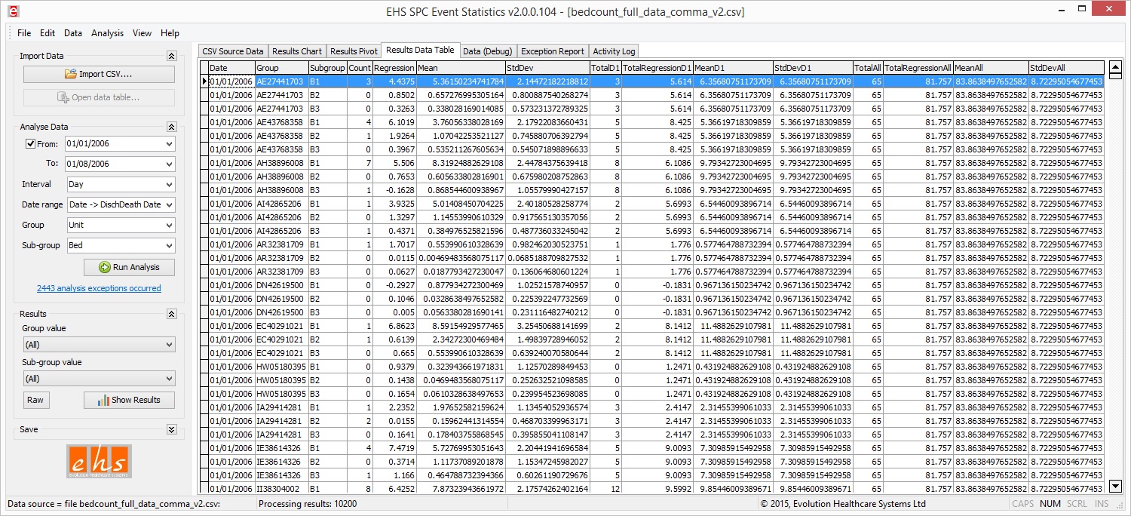Screen dimensions: 1131x516
Task: Switch to the Exception Report tab
Action: (x=553, y=51)
